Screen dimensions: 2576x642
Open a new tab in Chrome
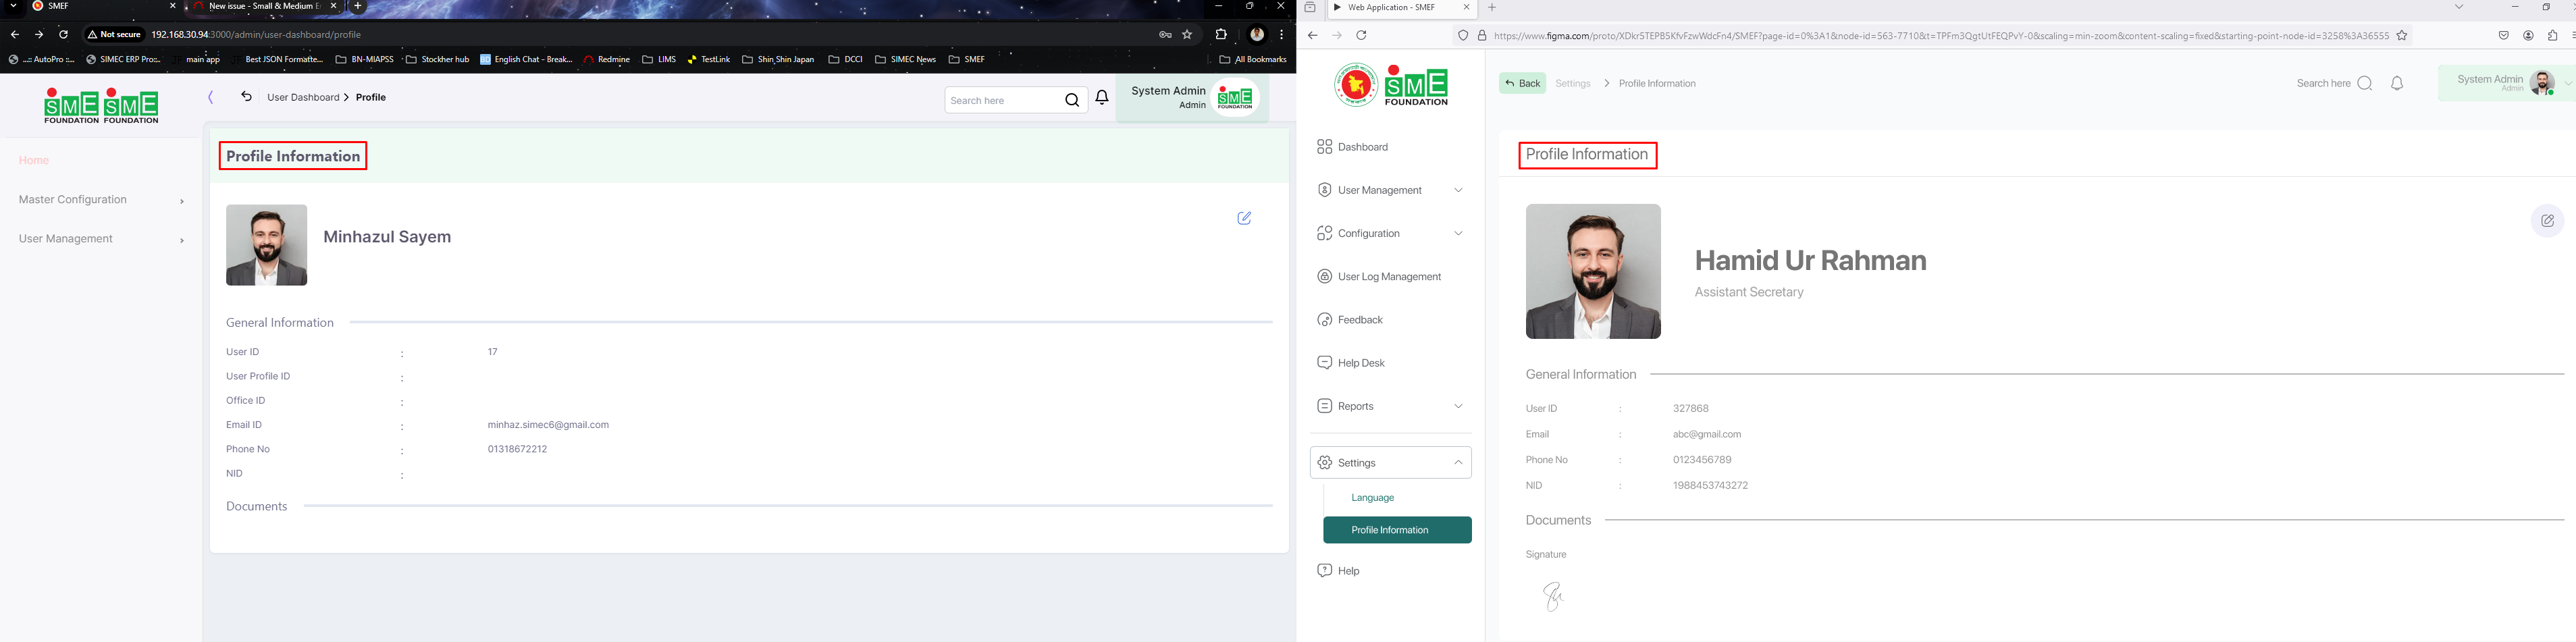[x=358, y=6]
